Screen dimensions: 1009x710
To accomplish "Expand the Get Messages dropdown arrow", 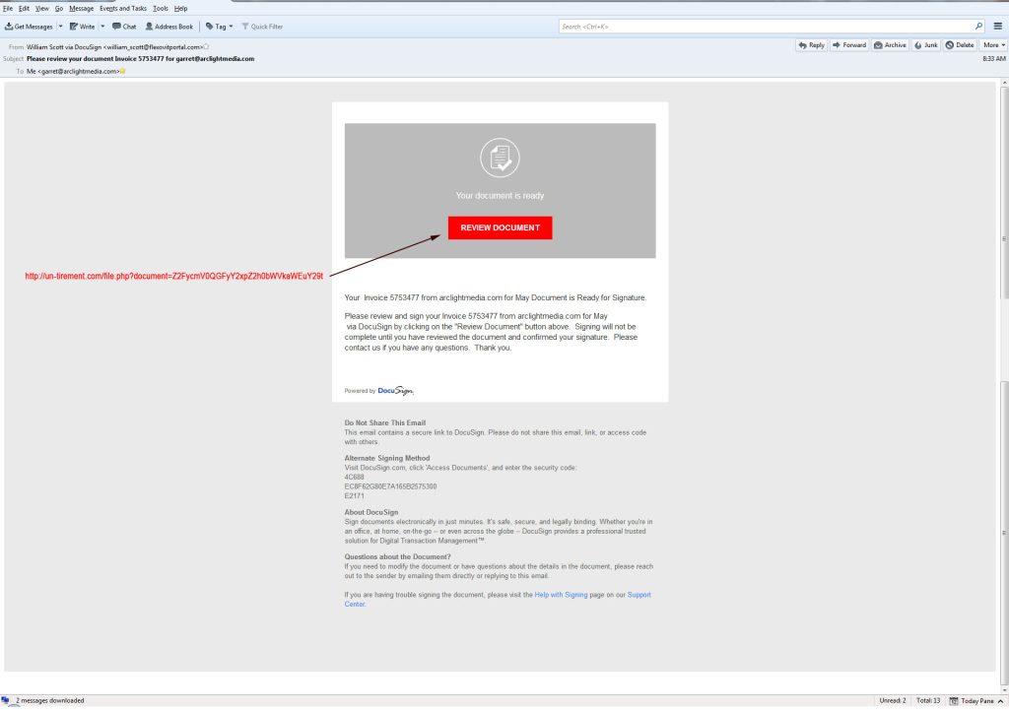I will tap(60, 27).
